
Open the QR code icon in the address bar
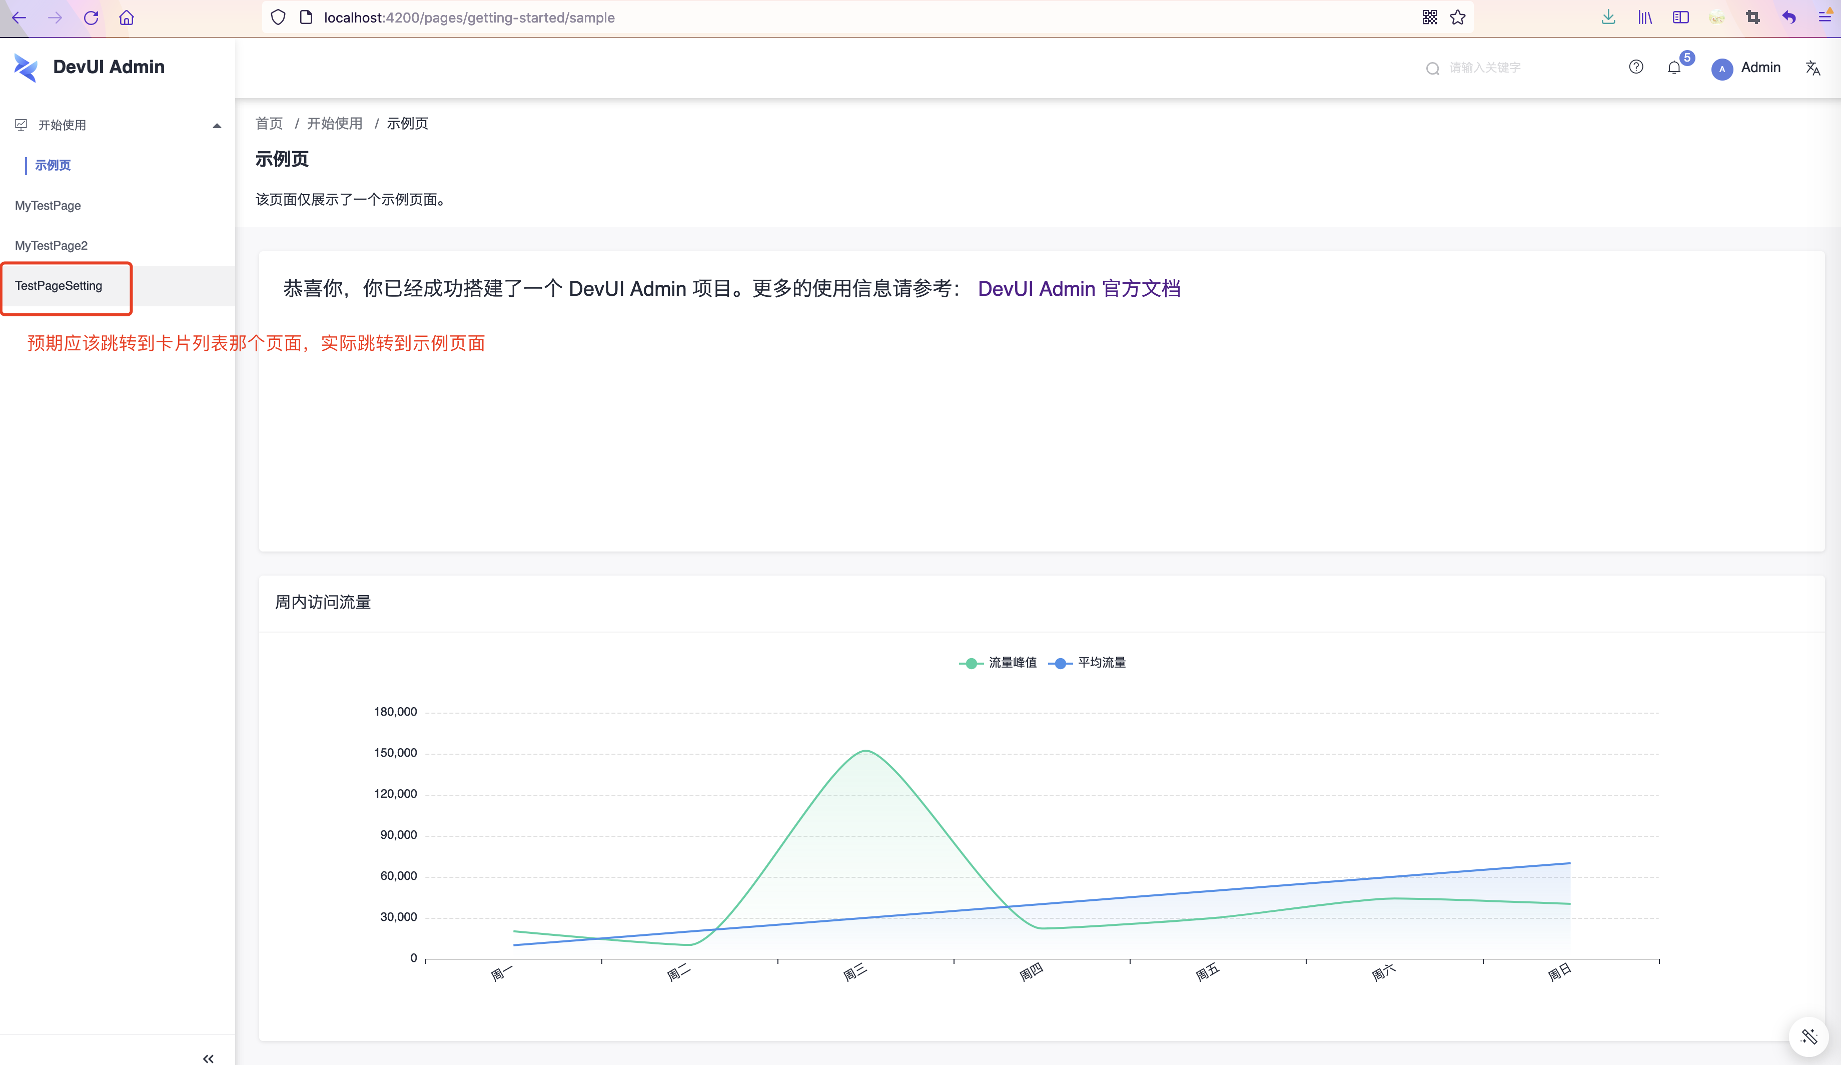point(1430,18)
